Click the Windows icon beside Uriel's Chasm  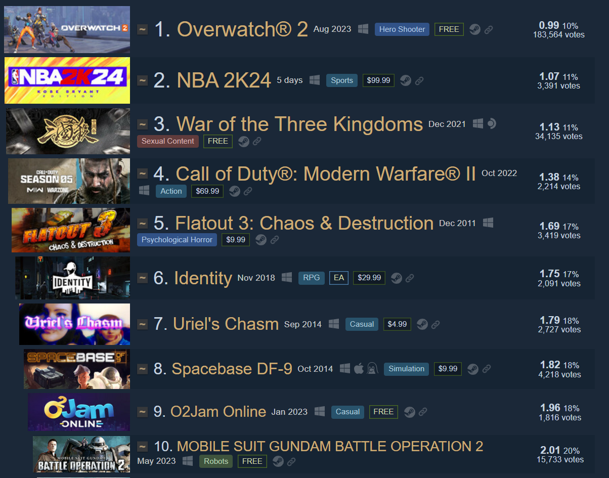click(333, 324)
